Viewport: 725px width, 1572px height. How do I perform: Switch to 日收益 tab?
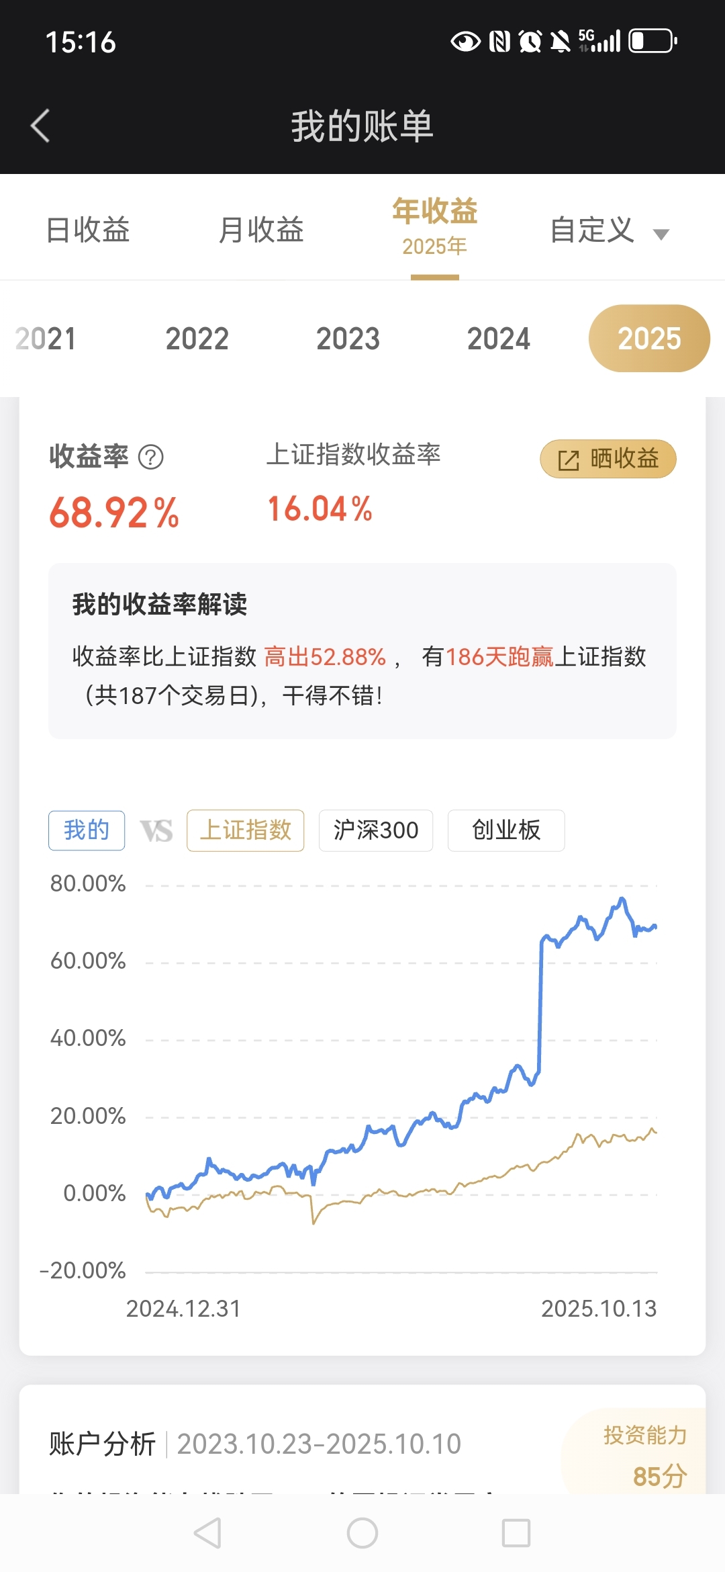(88, 230)
